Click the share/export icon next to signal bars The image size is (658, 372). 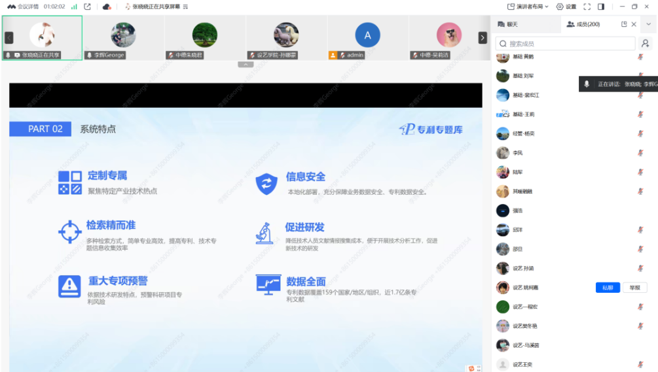(87, 7)
